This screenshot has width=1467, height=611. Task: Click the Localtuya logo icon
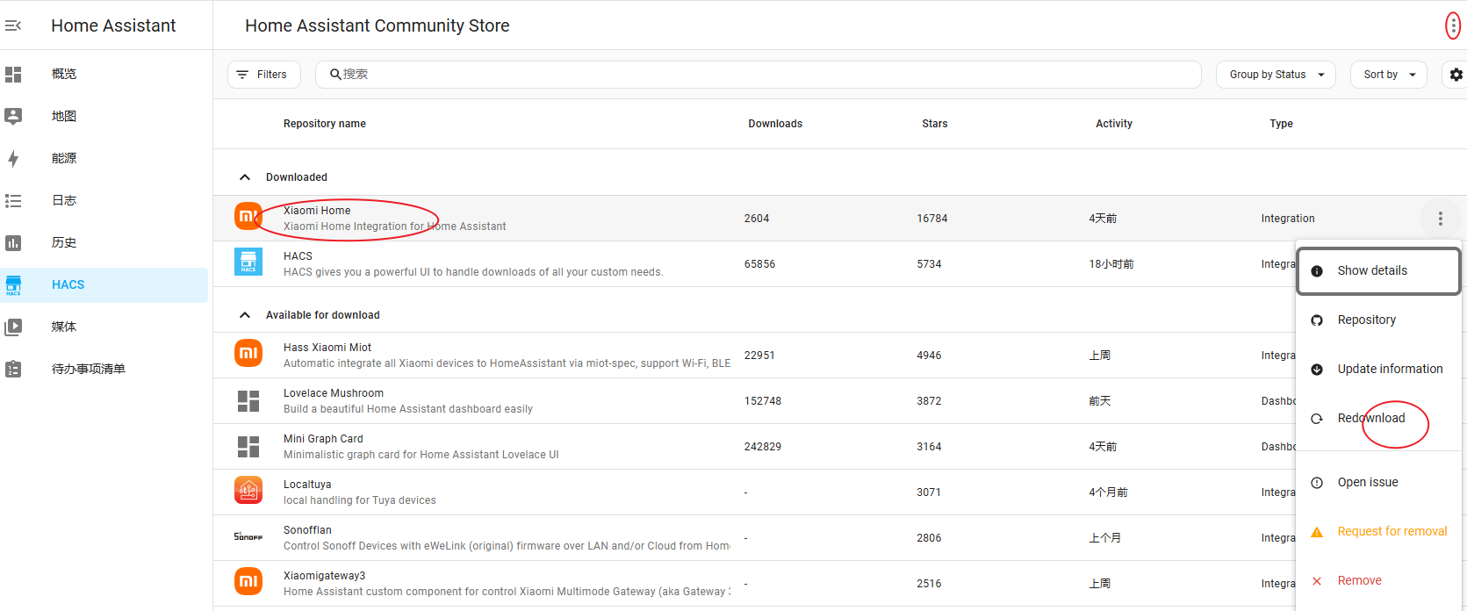(x=248, y=490)
